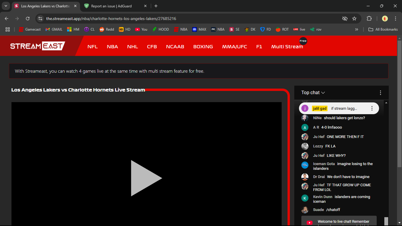This screenshot has height=226, width=402.
Task: Click Iceman Gota's avatar
Action: [305, 165]
